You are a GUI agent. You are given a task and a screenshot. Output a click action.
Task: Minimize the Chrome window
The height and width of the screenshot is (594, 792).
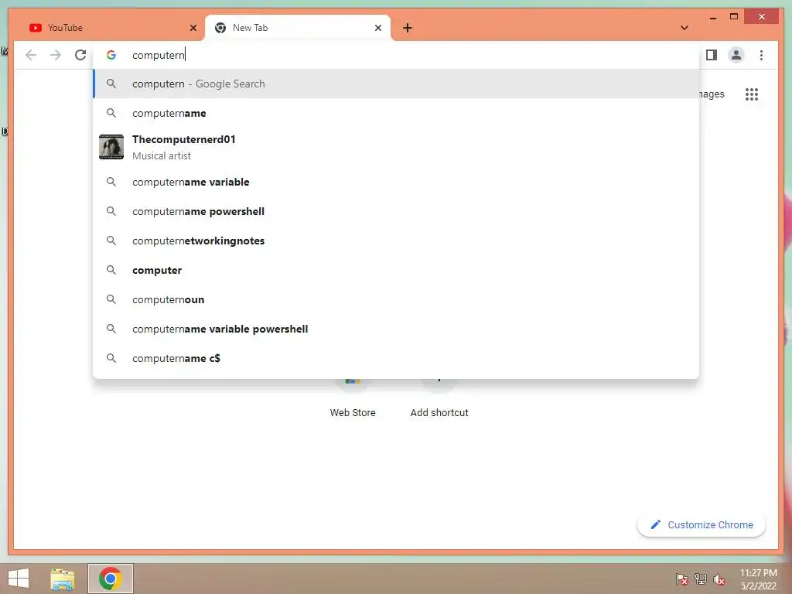coord(712,18)
